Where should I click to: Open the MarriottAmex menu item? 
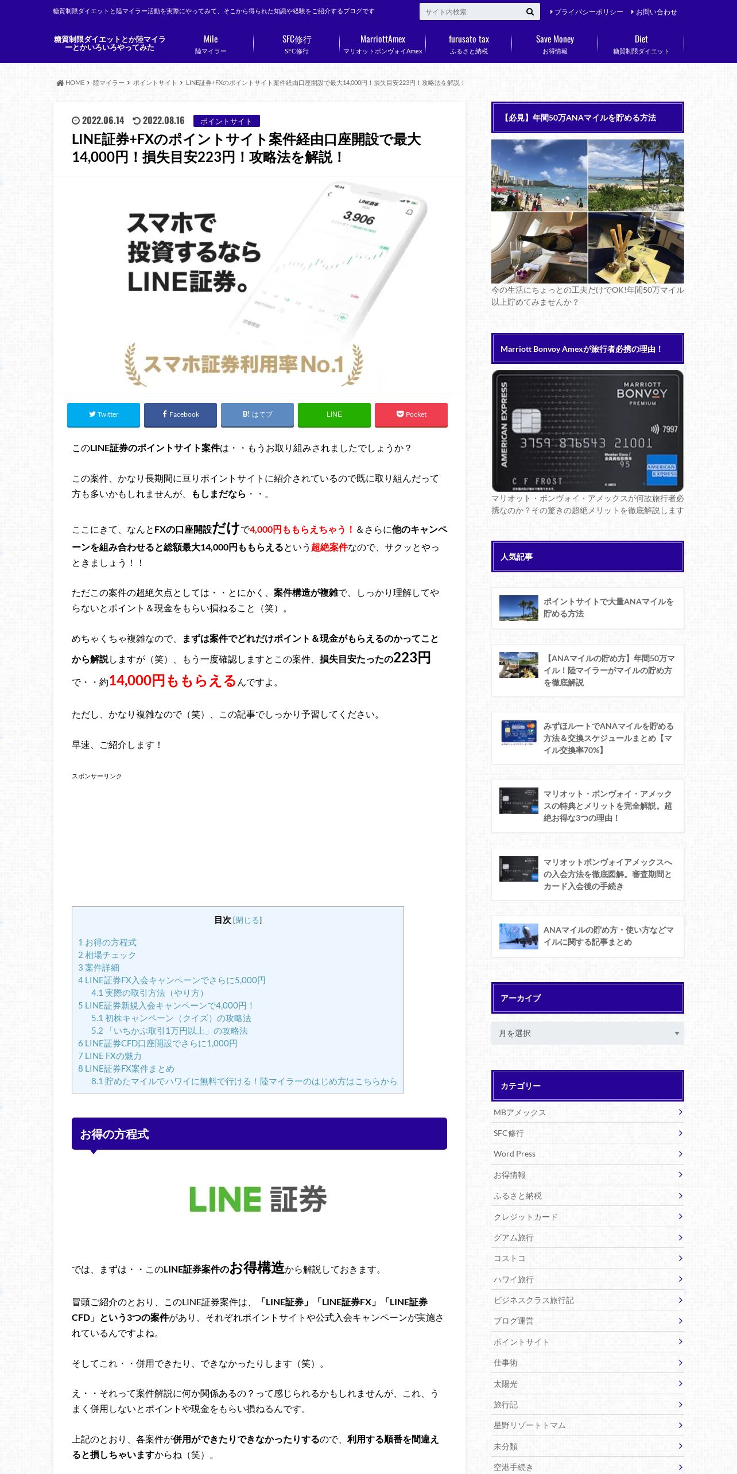tap(383, 44)
